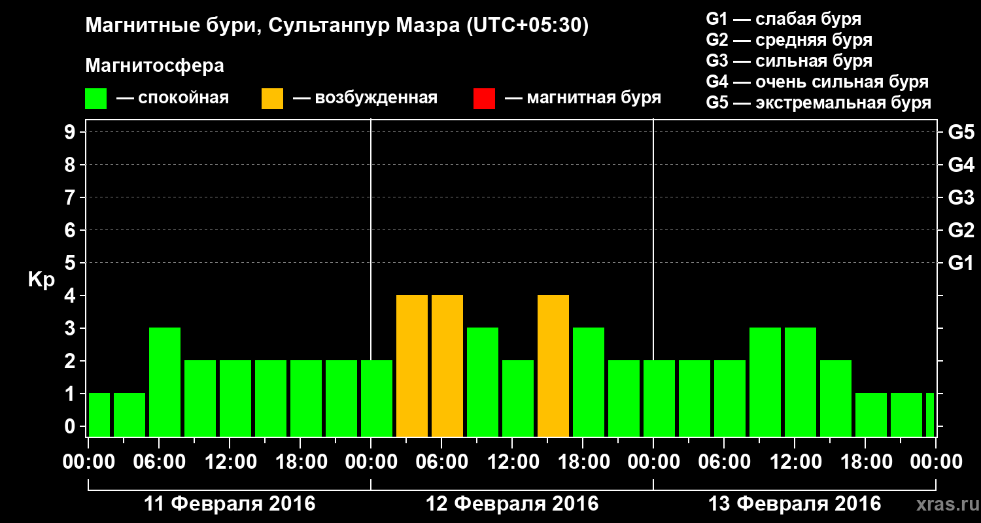Click the green 'спокойная' legend swatch
This screenshot has height=523, width=981.
pyautogui.click(x=95, y=99)
